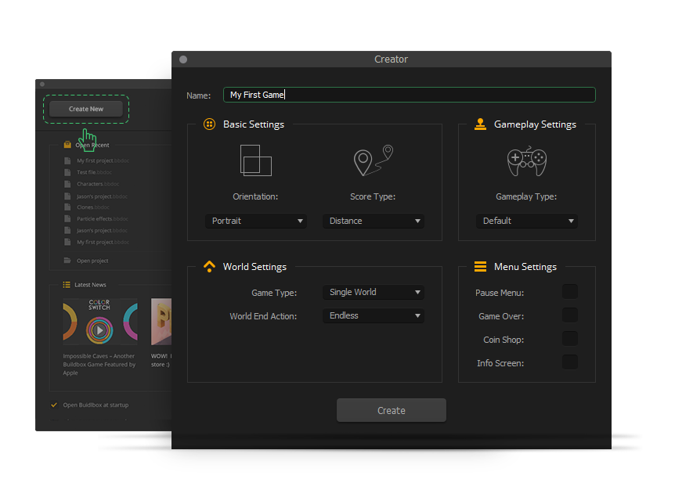Click the map pin Score Type icon
The width and height of the screenshot is (693, 479).
pyautogui.click(x=373, y=160)
